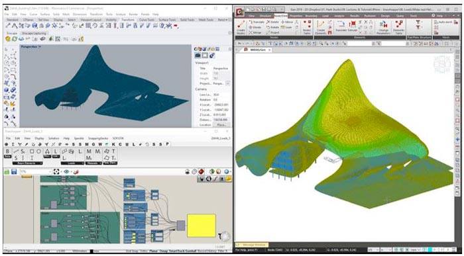Open the Projection combo box in Viewport properties
This screenshot has width=464, height=256.
pyautogui.click(x=221, y=83)
